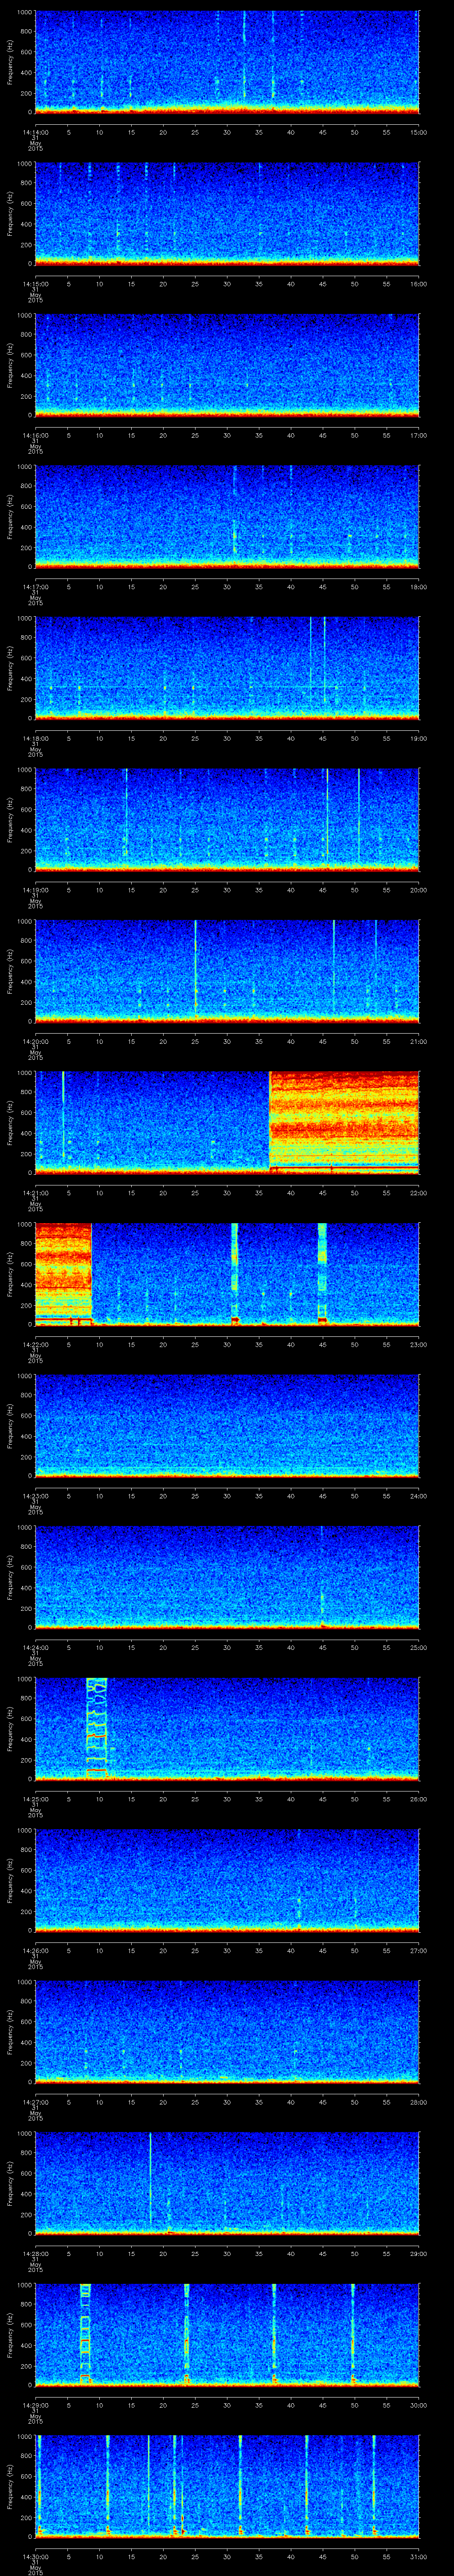
Task: Click the 15:00 end time label
Action: click(x=419, y=132)
